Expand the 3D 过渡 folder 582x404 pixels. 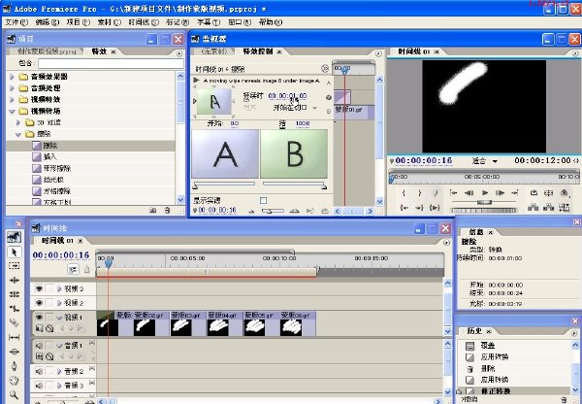[x=18, y=122]
